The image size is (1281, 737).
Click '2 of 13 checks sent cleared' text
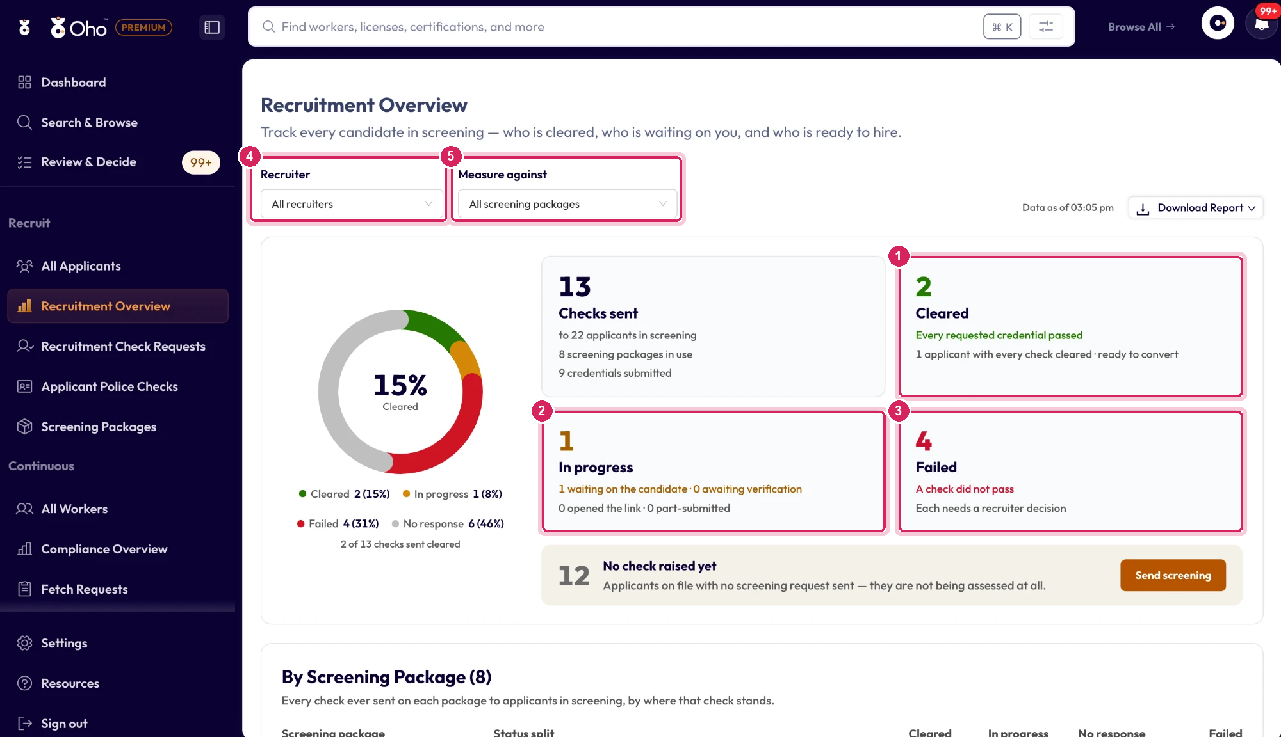[400, 544]
